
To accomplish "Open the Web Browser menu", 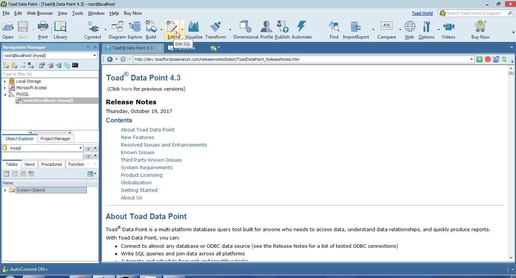I will pos(40,13).
